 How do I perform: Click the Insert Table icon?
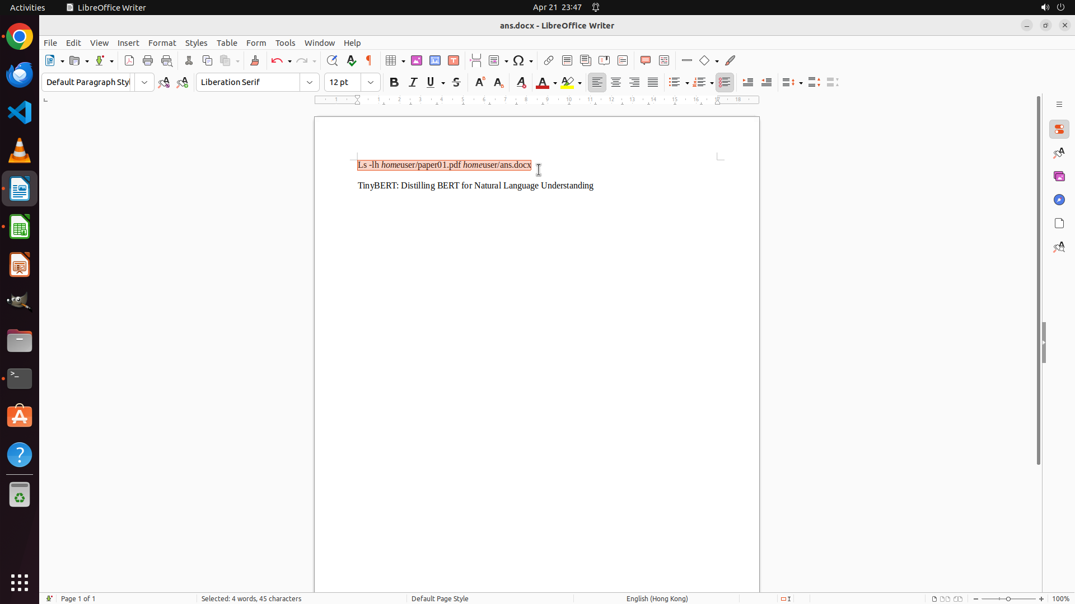391,60
